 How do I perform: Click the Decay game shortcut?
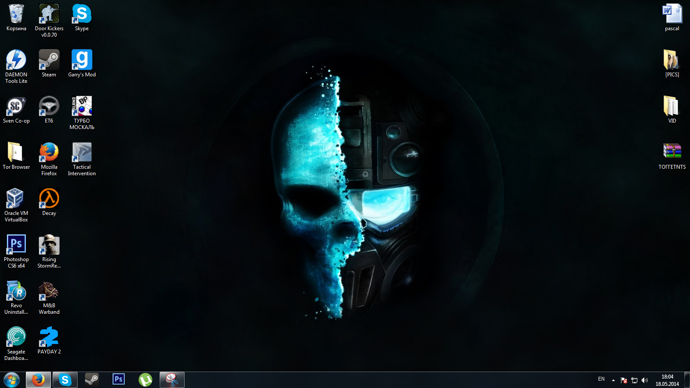tap(49, 202)
